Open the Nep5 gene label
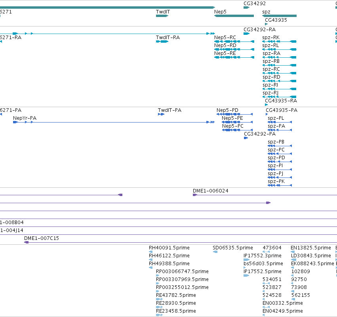The image size is (337, 317). pyautogui.click(x=220, y=12)
